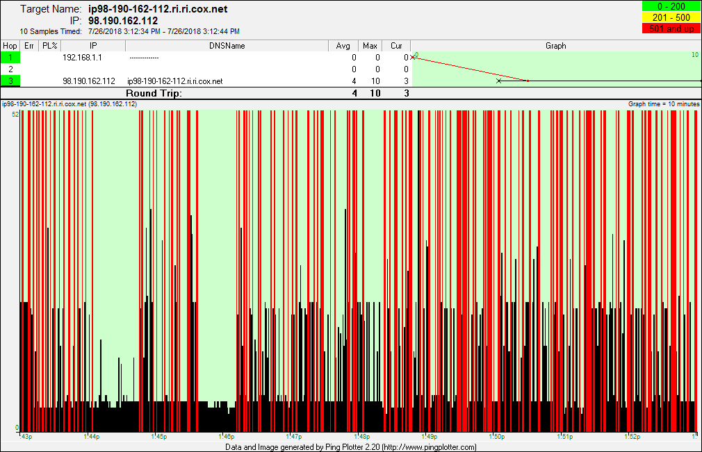Click the 1:46p marker on time axis
The image size is (702, 452).
pos(225,437)
